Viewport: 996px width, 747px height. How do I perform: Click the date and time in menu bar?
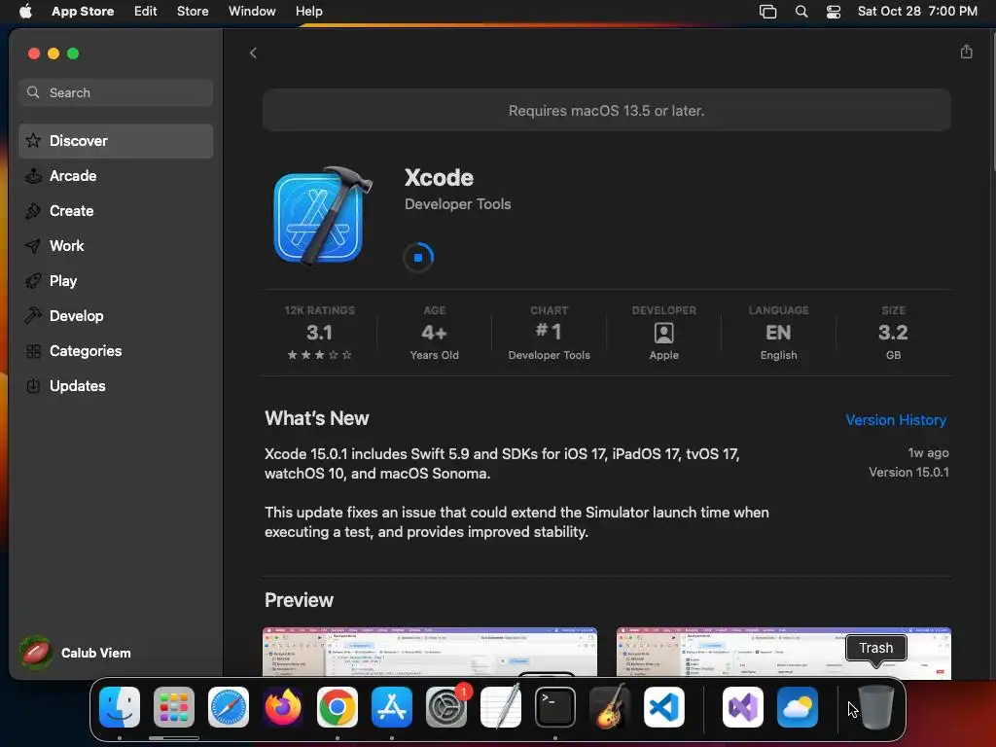pyautogui.click(x=917, y=12)
